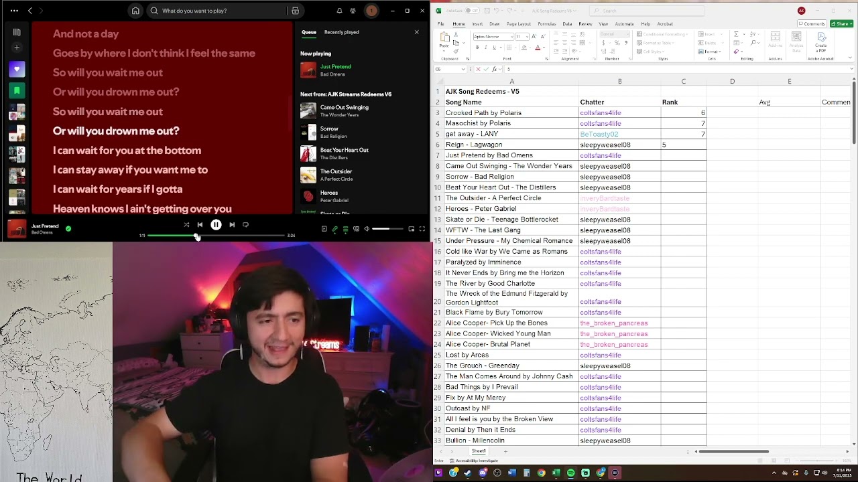Screen dimensions: 858x482
Task: Click AutoSum icon in Excel
Action: [736, 34]
